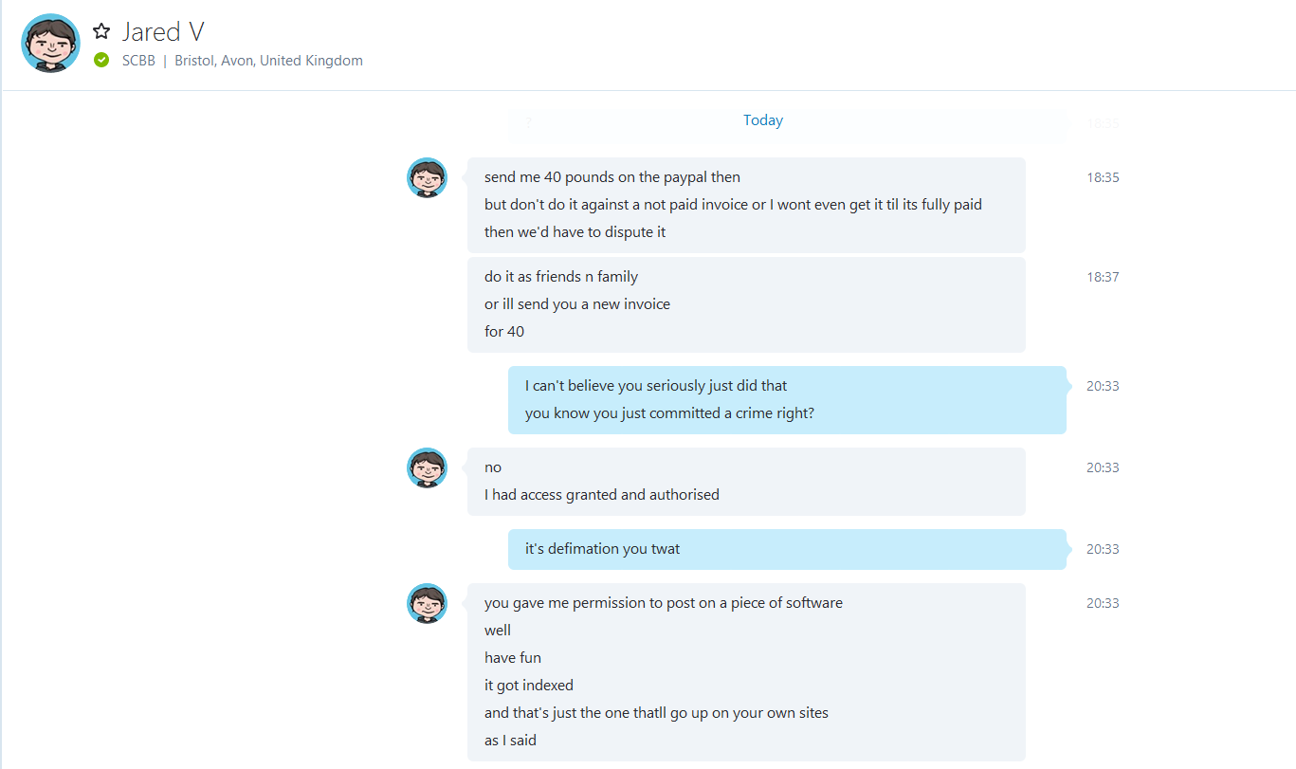Click the "as I said" message line

coord(510,741)
